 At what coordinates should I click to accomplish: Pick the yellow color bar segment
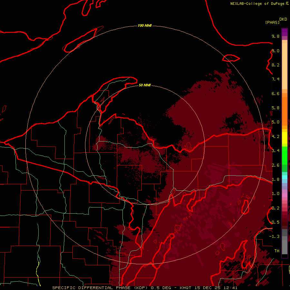[x=285, y=138]
